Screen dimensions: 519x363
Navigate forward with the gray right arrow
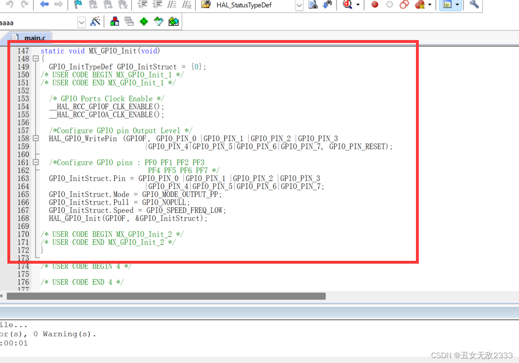pyautogui.click(x=58, y=4)
